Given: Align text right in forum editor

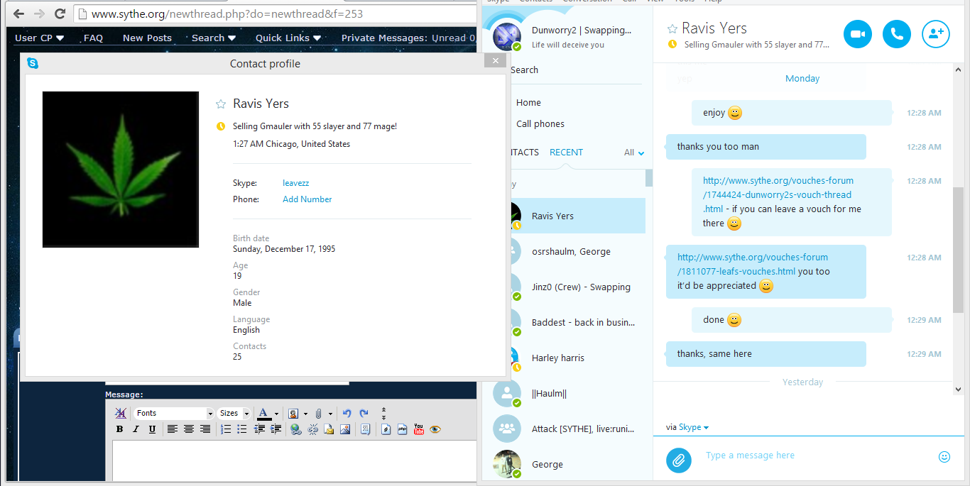Looking at the screenshot, I should tap(205, 429).
